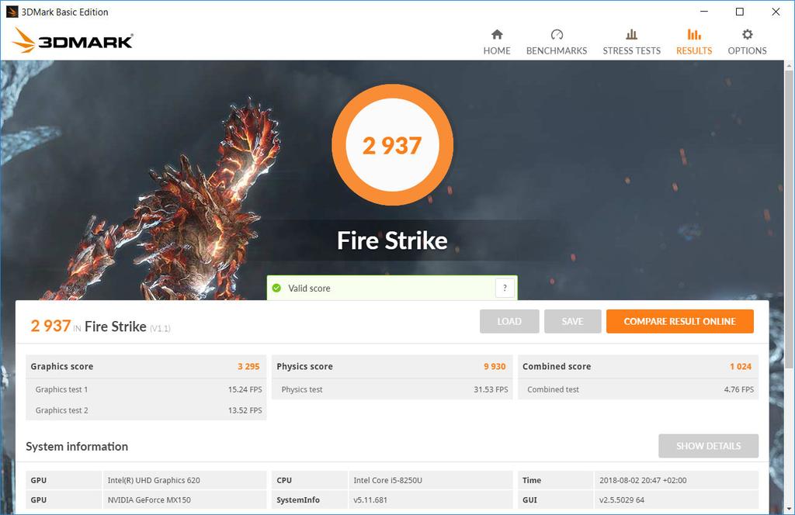Click Graphics score value 3 295
The height and width of the screenshot is (515, 795).
(248, 367)
